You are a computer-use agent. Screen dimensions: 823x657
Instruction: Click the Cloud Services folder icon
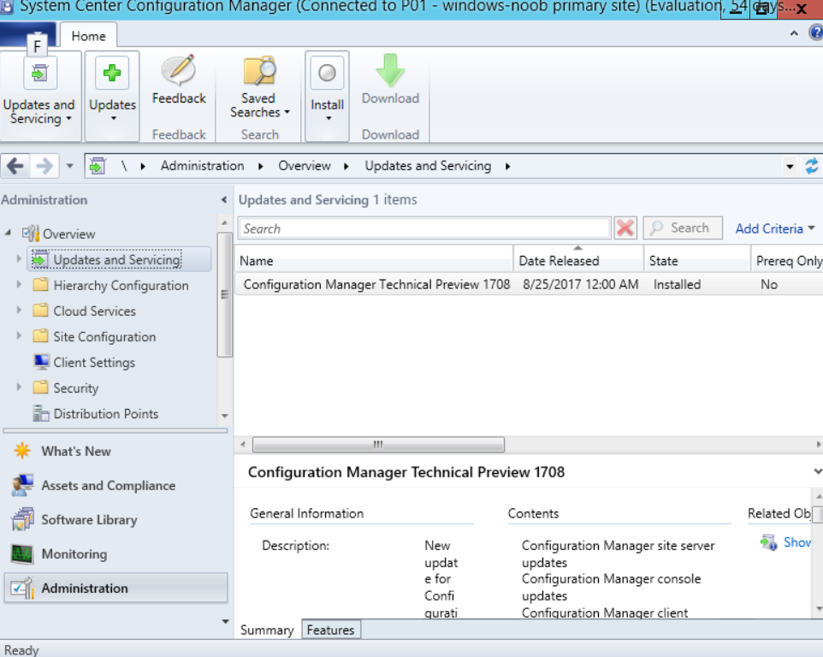point(40,311)
